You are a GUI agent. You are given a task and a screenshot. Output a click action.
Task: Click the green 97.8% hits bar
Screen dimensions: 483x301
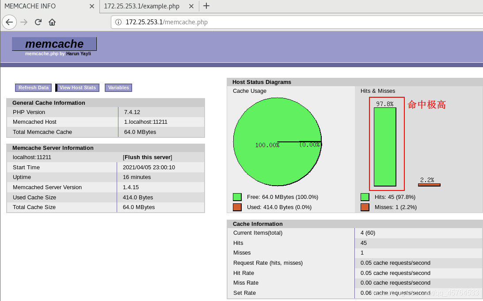coord(385,147)
